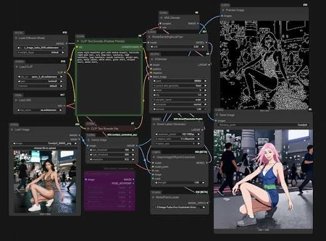This screenshot has width=326, height=241.
Task: Open the sampler_name dropdown in KSampler
Action: point(180,100)
